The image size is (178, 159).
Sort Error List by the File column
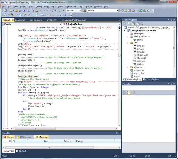27,141
